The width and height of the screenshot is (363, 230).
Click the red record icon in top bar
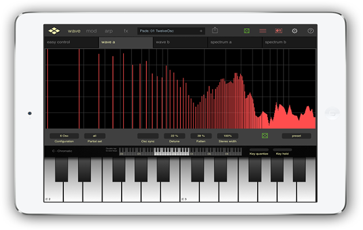(278, 30)
